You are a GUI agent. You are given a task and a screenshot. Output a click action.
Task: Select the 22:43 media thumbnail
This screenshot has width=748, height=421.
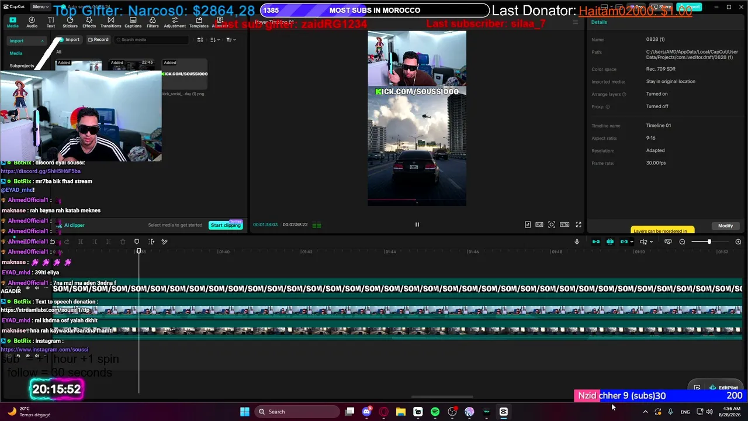point(131,65)
